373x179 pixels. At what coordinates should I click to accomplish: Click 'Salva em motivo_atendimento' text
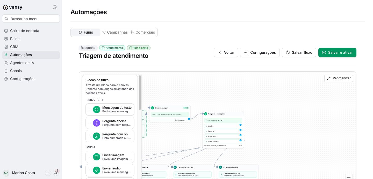tap(215, 146)
